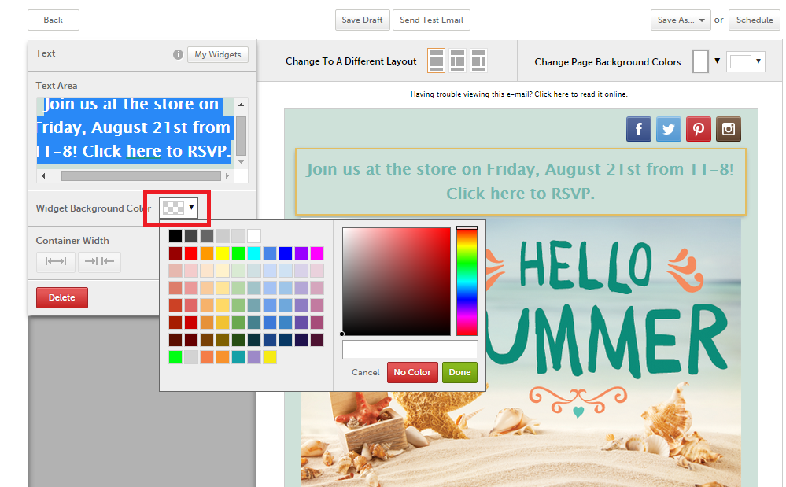Open the Widget Background Color dropdown

(x=178, y=208)
